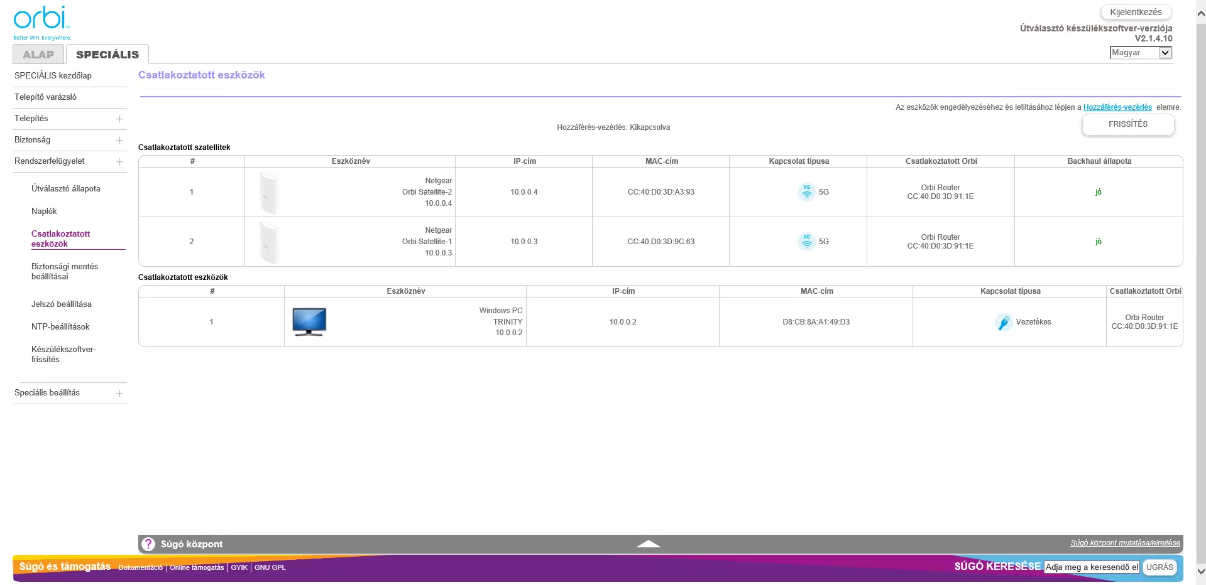Open Útválasztó állapota page
Screen dimensions: 1206x585
[66, 188]
